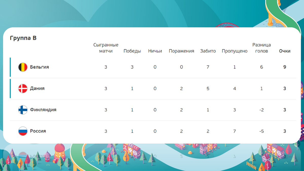The height and width of the screenshot is (171, 304).
Task: Select Denmark's goal difference value 1
Action: coord(261,88)
